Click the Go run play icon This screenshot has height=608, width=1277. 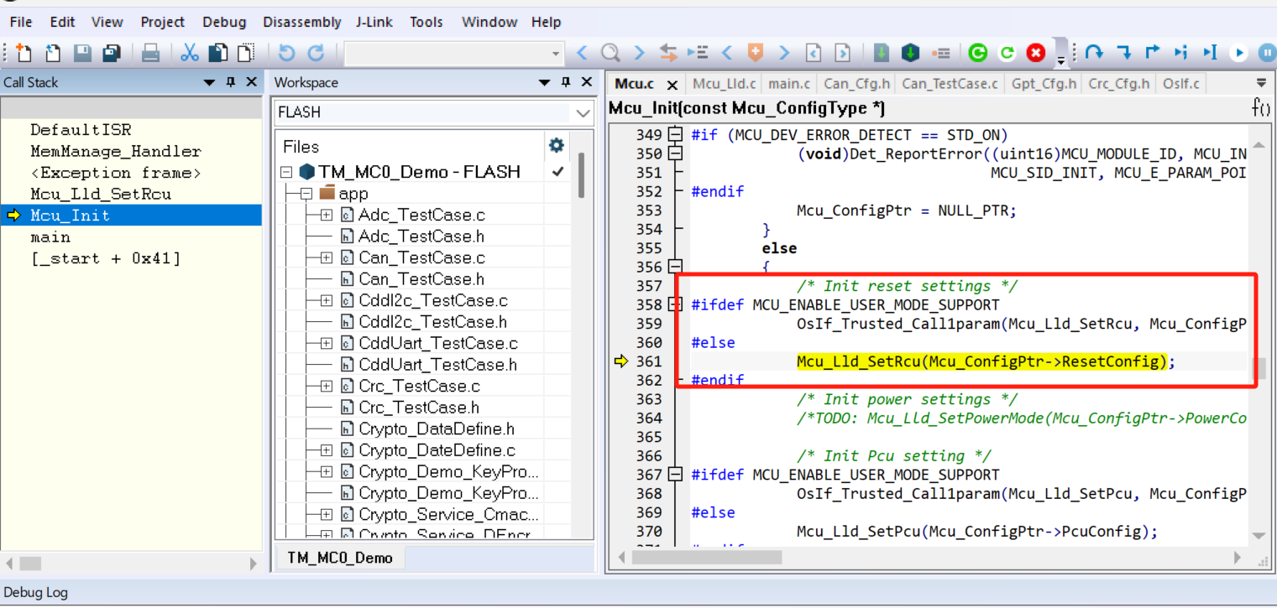pos(1238,53)
